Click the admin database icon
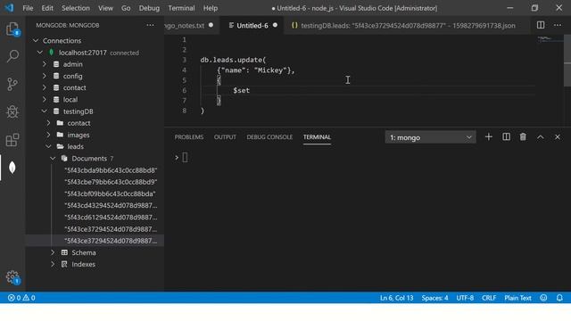Viewport: 571px width, 321px height. (x=56, y=64)
